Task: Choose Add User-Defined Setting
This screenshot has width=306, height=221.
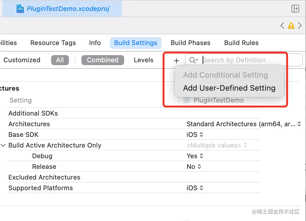Action: pyautogui.click(x=229, y=88)
